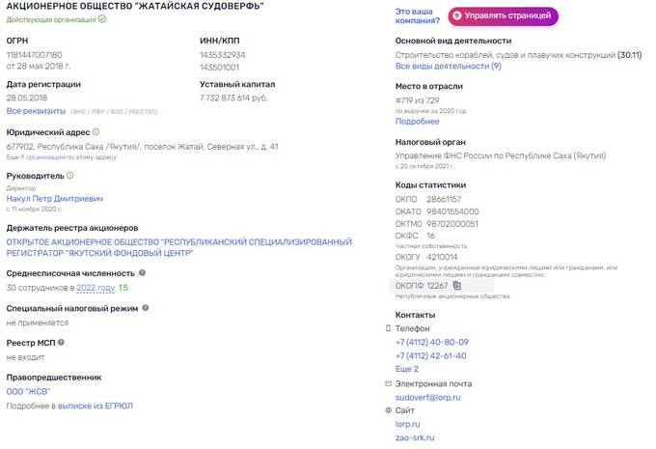The image size is (656, 449).
Task: Copy the ОКОПФ code with the copy icon
Action: point(457,285)
